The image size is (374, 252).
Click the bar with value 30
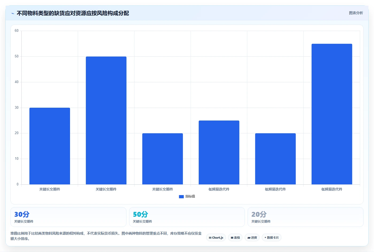coord(50,146)
